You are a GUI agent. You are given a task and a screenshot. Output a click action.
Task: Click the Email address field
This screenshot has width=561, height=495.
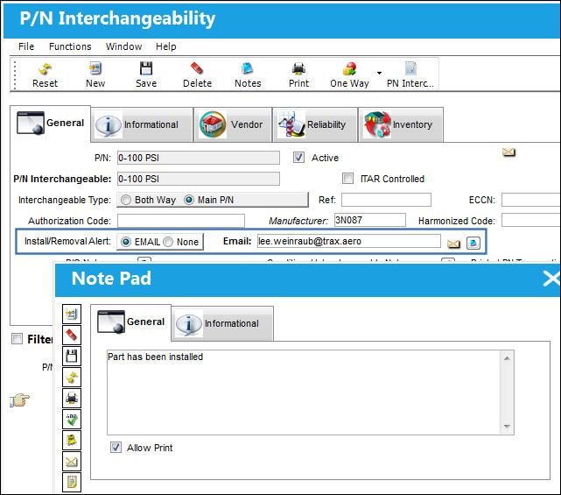point(349,241)
